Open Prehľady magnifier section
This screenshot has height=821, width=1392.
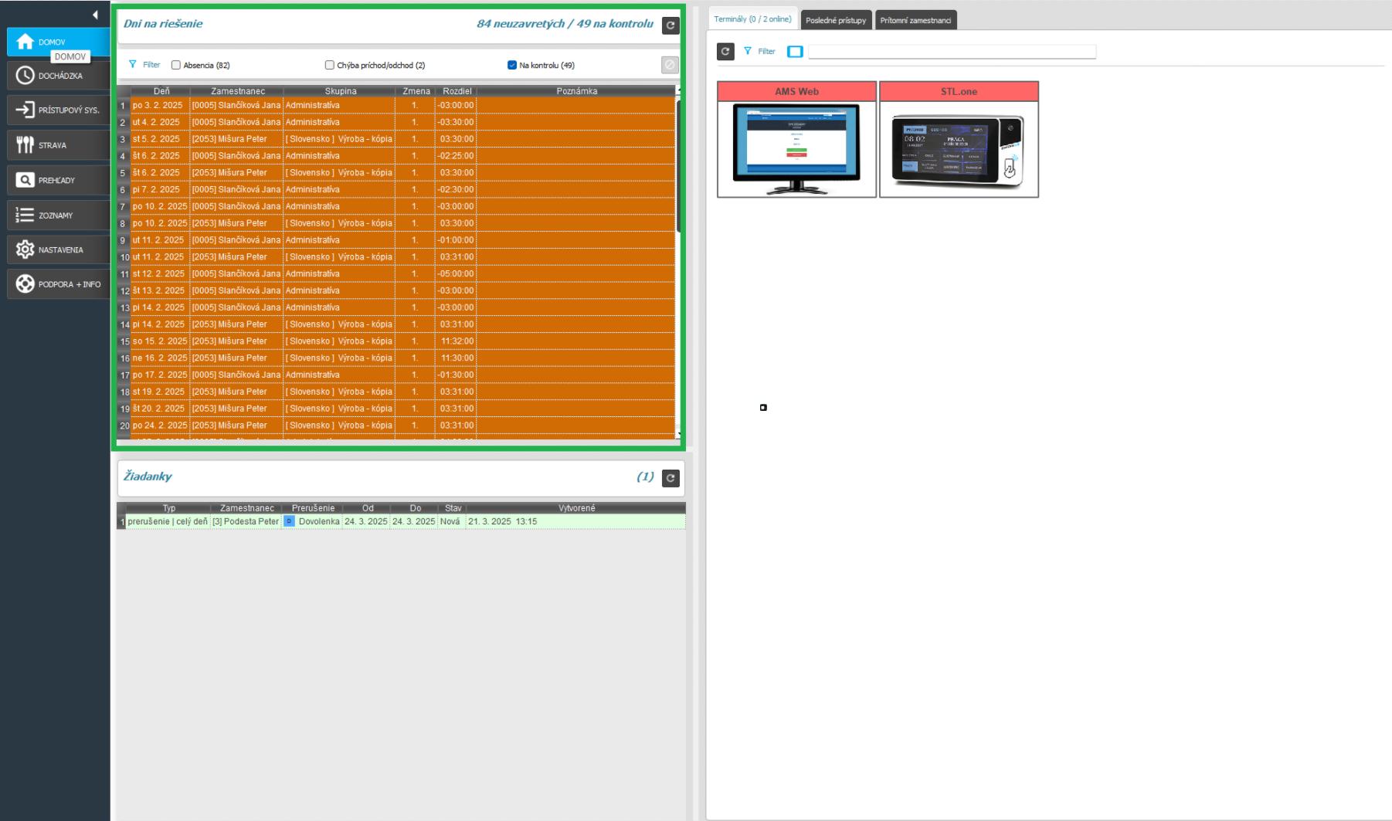pyautogui.click(x=58, y=180)
